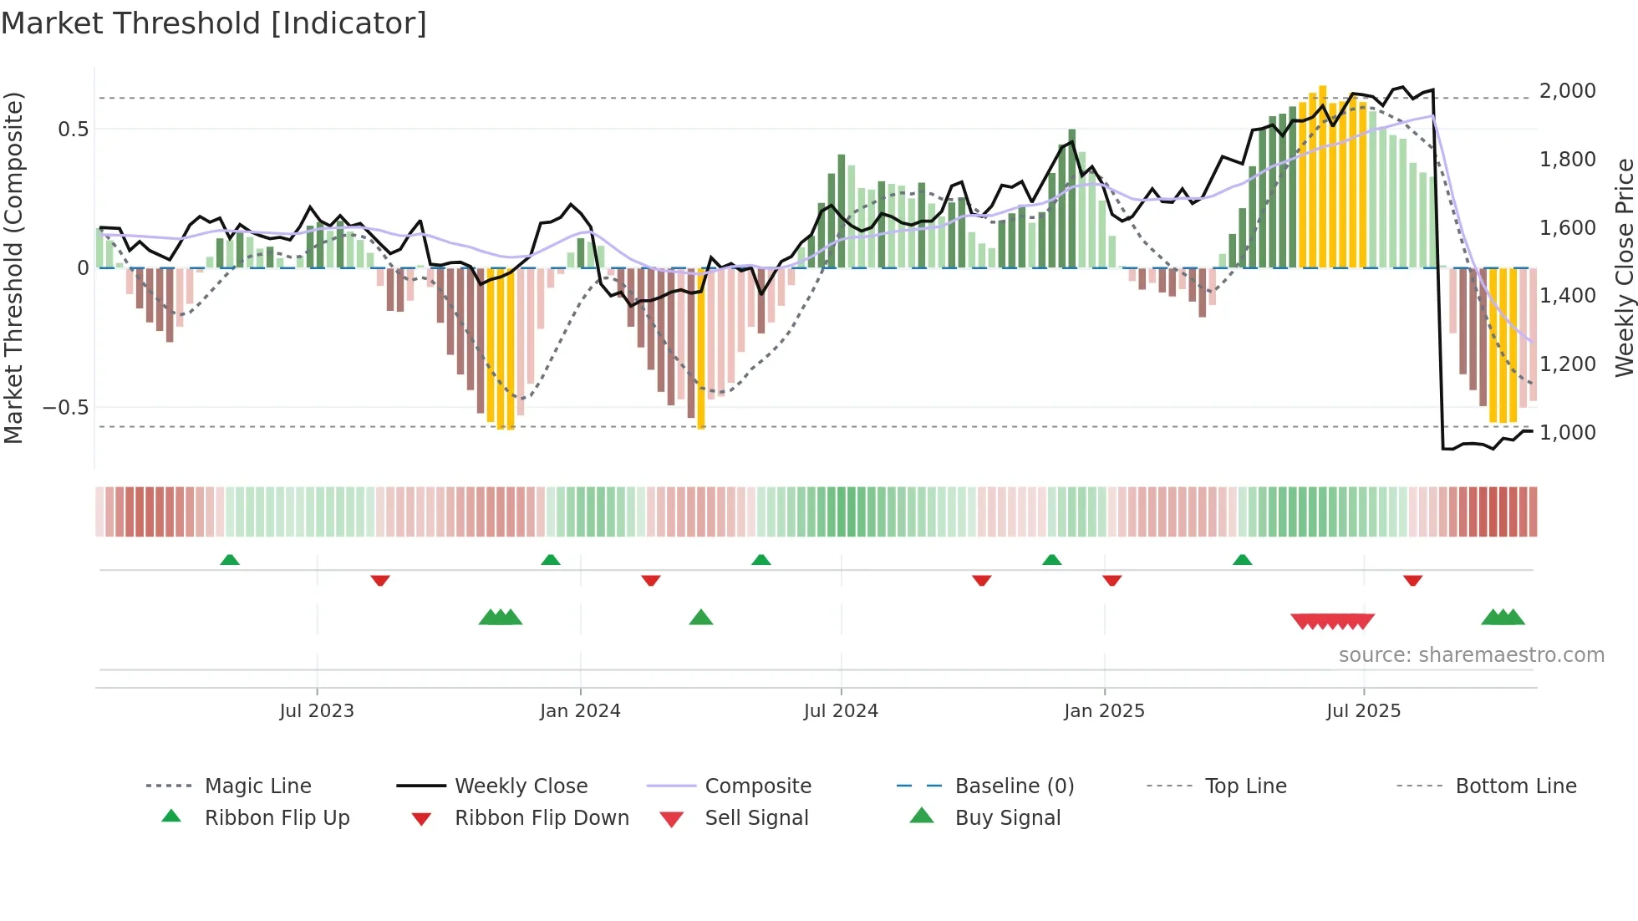Toggle the Top Line legend entry
This screenshot has height=921, width=1638.
click(x=1245, y=786)
